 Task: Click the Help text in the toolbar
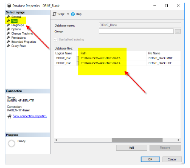[x=79, y=14]
